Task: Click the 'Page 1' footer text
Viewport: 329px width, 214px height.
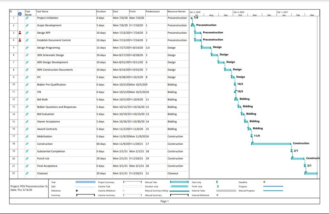Action: click(164, 201)
